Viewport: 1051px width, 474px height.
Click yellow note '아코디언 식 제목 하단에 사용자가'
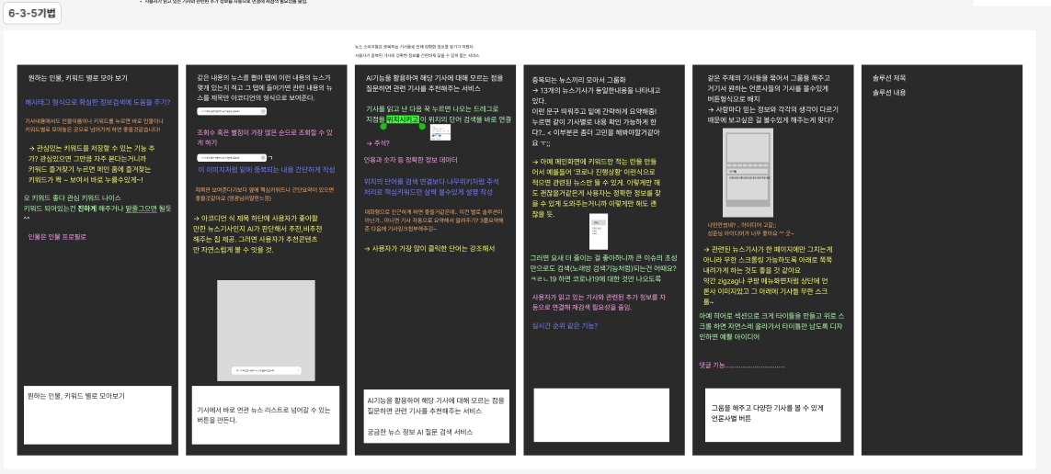point(257,233)
